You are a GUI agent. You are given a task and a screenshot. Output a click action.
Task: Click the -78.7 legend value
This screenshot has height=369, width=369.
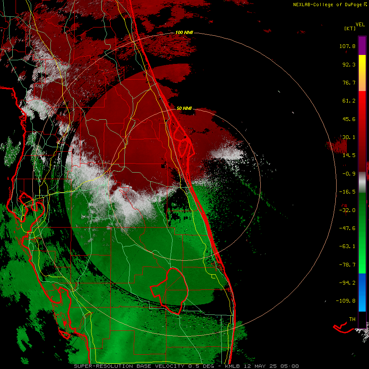347,265
